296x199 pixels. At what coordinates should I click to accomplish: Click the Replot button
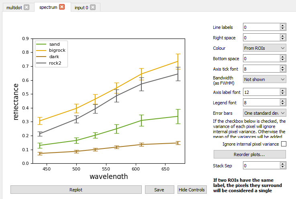tap(76, 190)
